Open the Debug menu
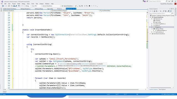 click(24, 4)
